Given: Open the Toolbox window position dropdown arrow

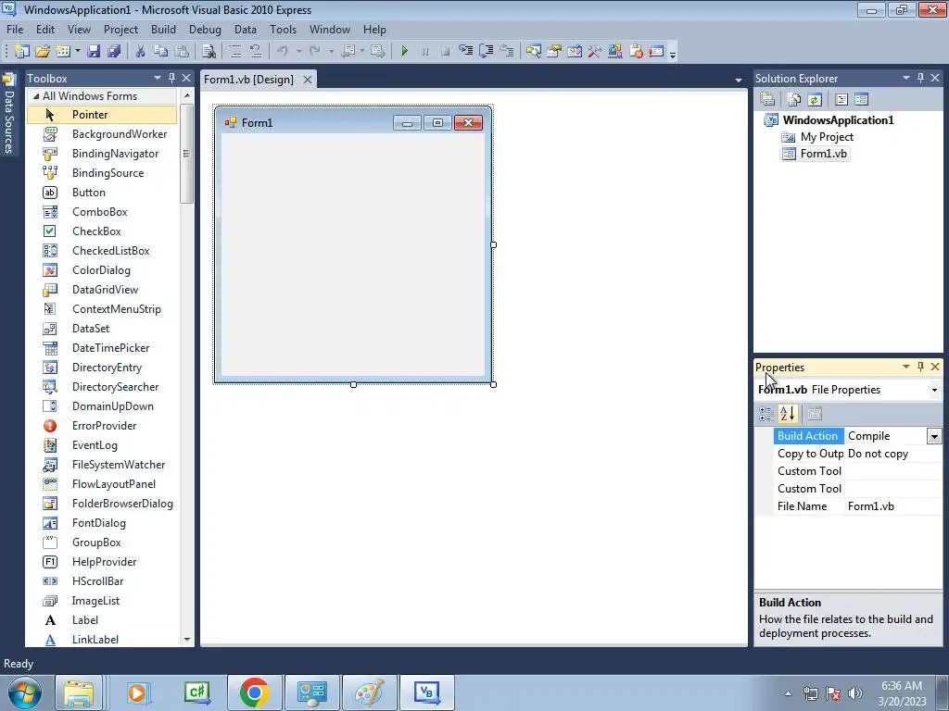Looking at the screenshot, I should (158, 78).
